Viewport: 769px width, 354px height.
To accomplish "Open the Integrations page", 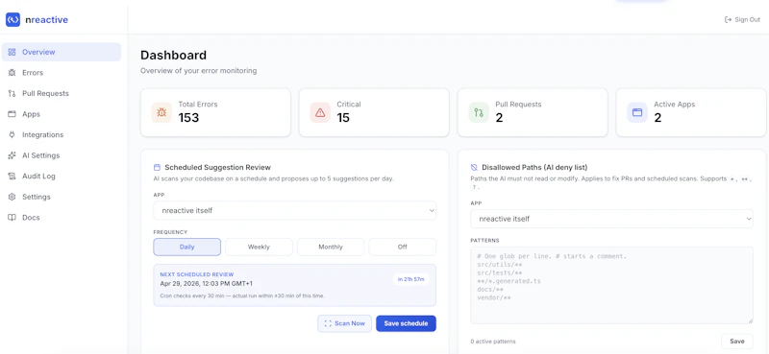I will (x=62, y=134).
